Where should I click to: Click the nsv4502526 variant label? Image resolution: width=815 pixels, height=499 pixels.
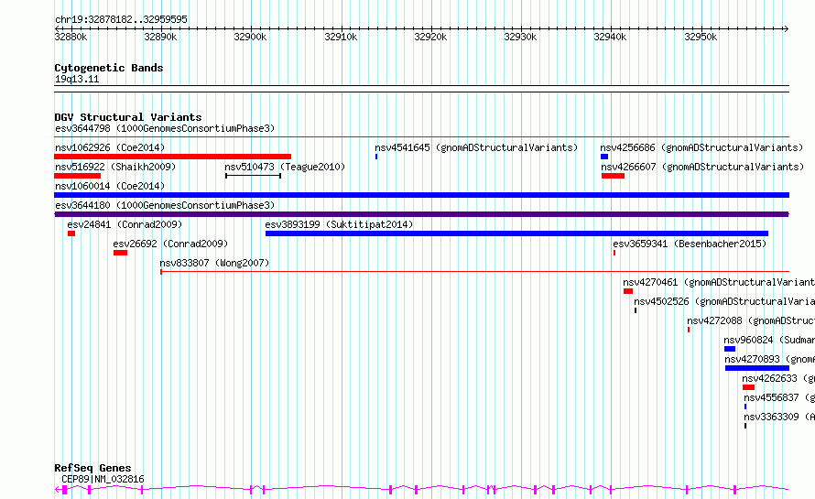point(724,301)
